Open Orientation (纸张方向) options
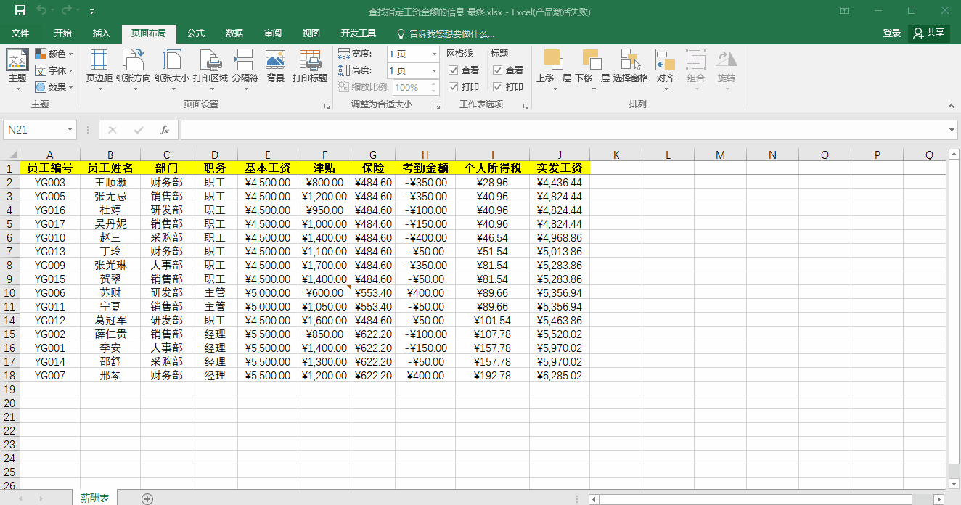Viewport: 961px width, 505px height. [134, 70]
